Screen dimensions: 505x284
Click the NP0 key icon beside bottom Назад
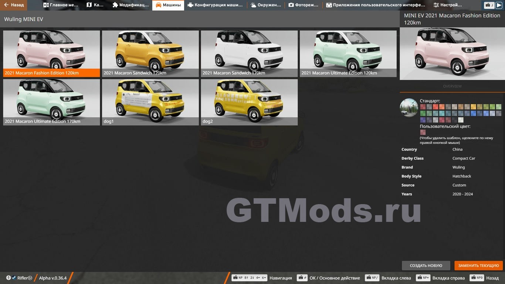point(477,278)
